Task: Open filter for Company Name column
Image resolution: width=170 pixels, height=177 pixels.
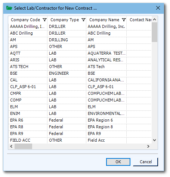Action: pyautogui.click(x=124, y=20)
